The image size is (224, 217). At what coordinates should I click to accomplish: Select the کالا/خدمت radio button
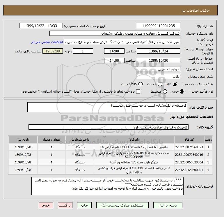(x=141, y=84)
